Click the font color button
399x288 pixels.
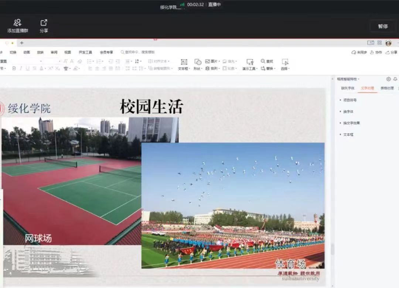(x=41, y=68)
